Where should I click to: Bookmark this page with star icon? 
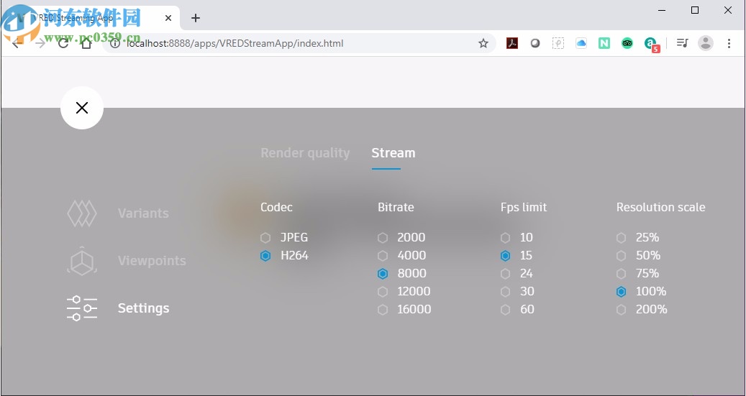click(483, 44)
